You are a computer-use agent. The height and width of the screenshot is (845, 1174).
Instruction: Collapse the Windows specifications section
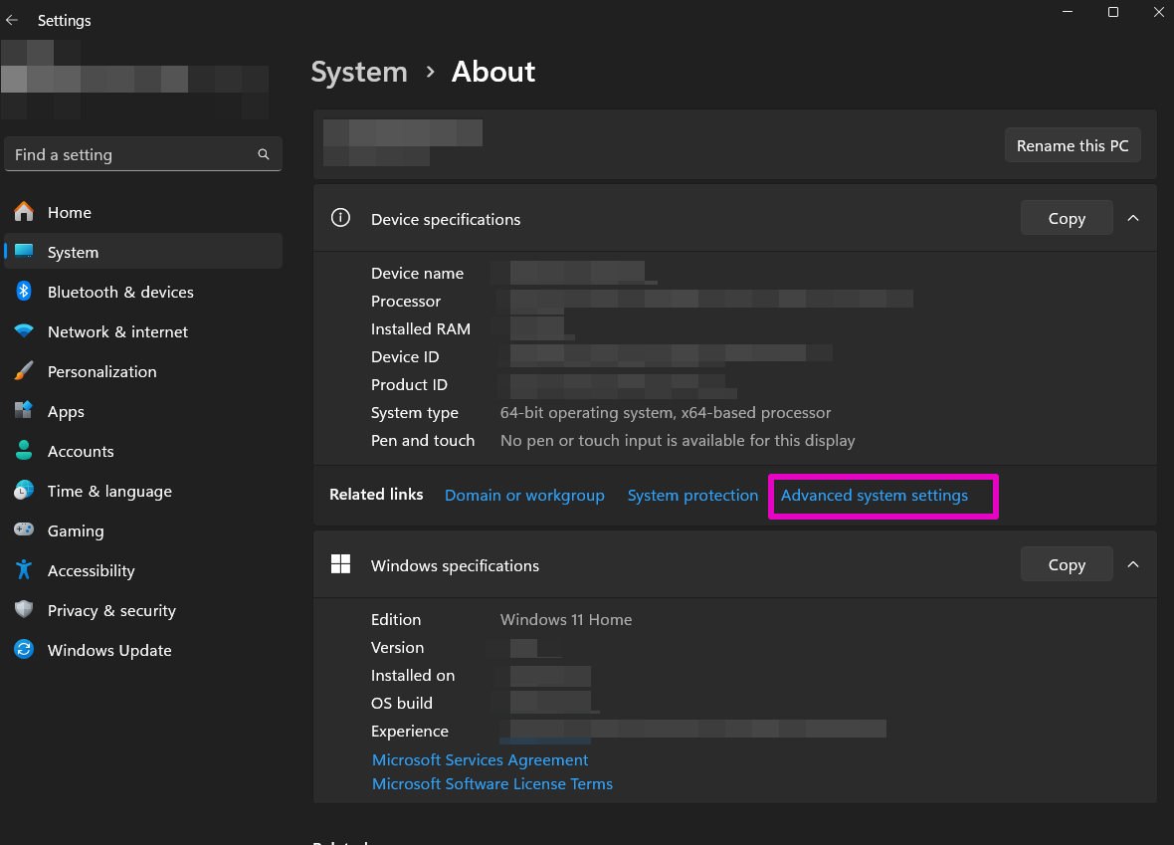[x=1133, y=564]
